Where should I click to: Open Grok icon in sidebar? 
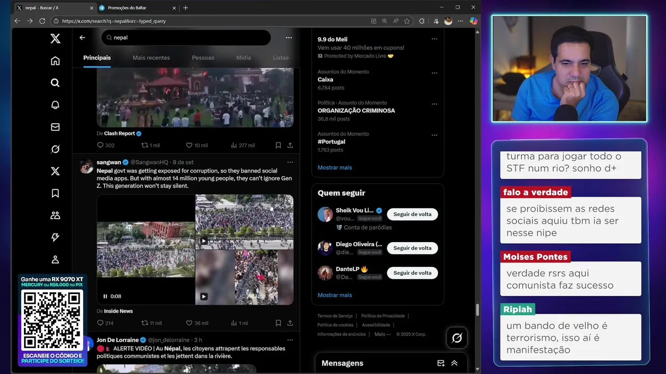55,149
